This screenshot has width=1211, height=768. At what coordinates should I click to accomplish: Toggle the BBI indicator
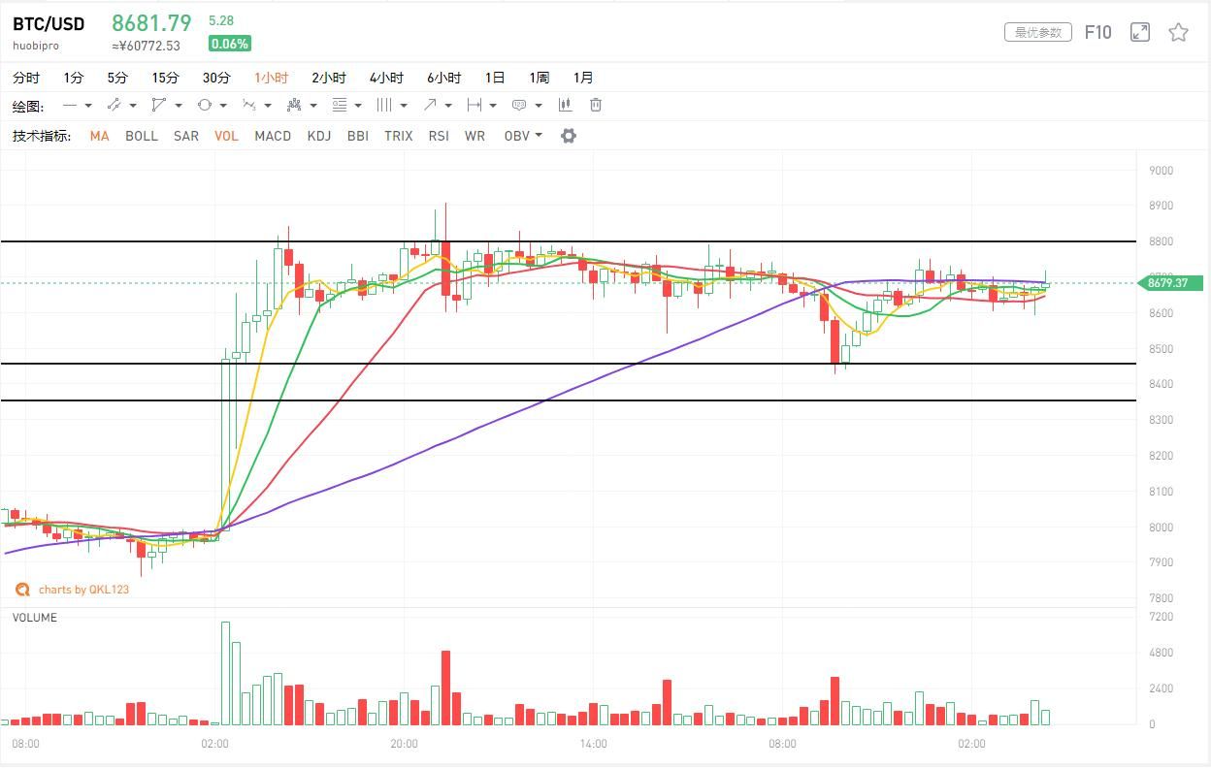(357, 136)
